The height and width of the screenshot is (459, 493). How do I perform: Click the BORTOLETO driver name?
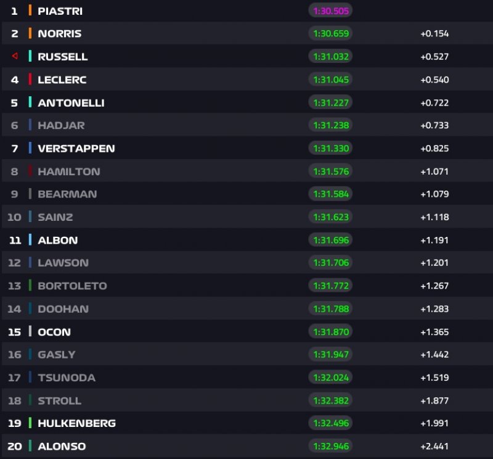coord(72,286)
